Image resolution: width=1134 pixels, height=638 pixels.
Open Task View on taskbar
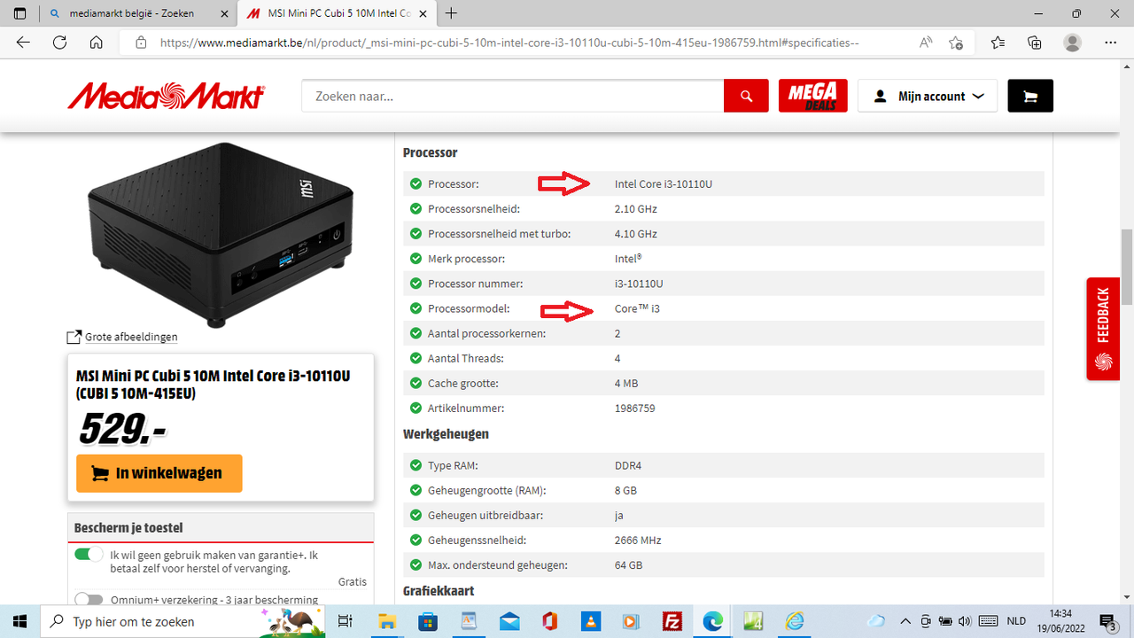(x=346, y=621)
